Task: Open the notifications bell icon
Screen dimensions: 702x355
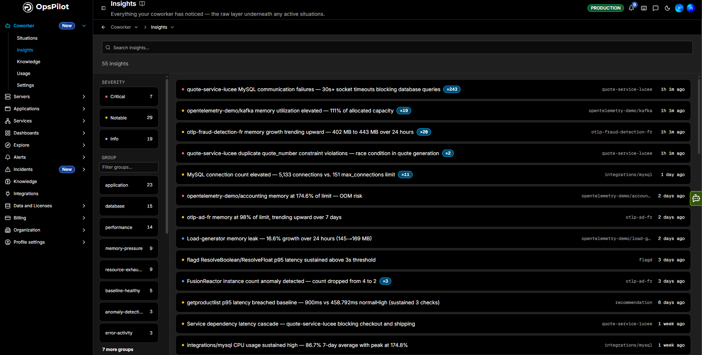Action: point(631,8)
